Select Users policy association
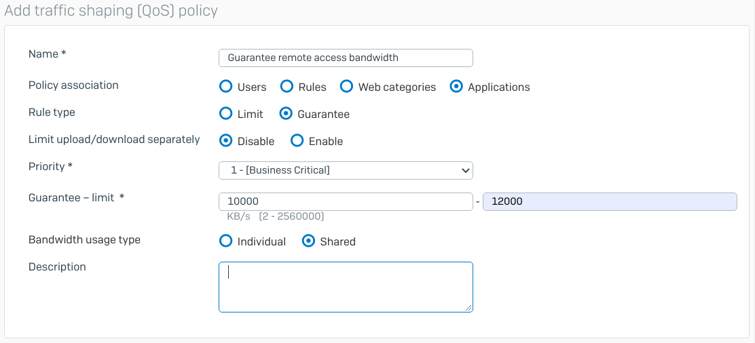755x343 pixels. (x=226, y=87)
